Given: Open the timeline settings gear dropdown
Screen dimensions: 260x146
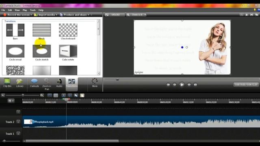Looking at the screenshot, I should click(11, 101).
